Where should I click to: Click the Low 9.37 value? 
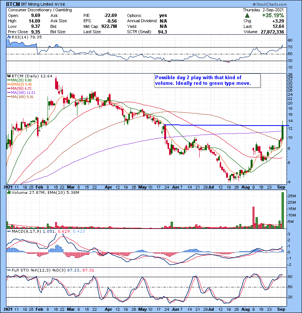(35, 26)
